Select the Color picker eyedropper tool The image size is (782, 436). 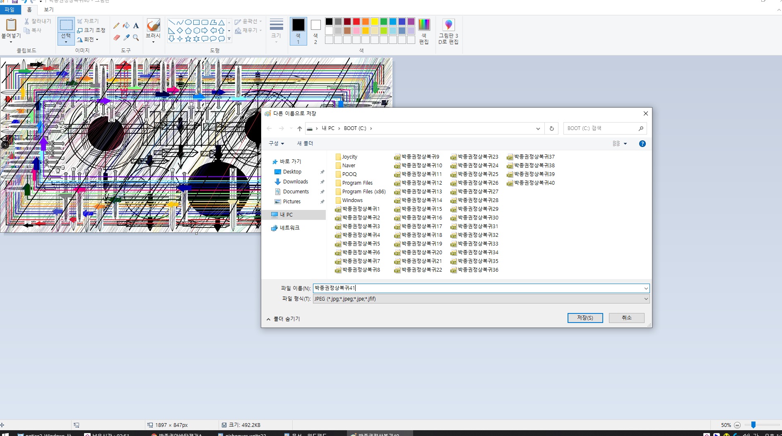coord(126,38)
